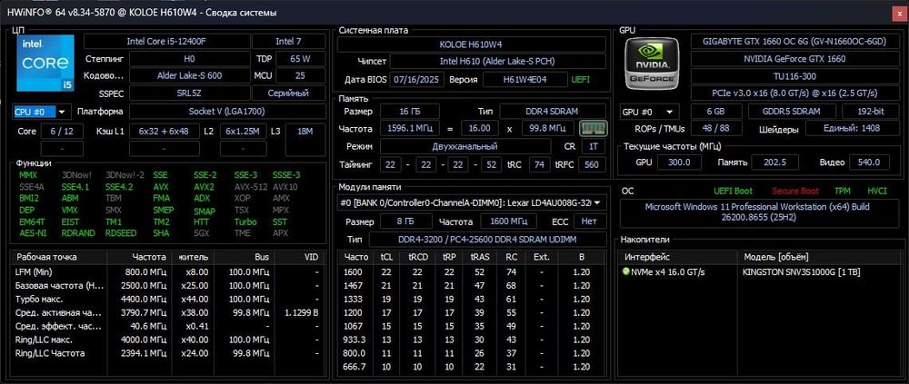Open the CPU #0 selector dropdown

pyautogui.click(x=41, y=112)
